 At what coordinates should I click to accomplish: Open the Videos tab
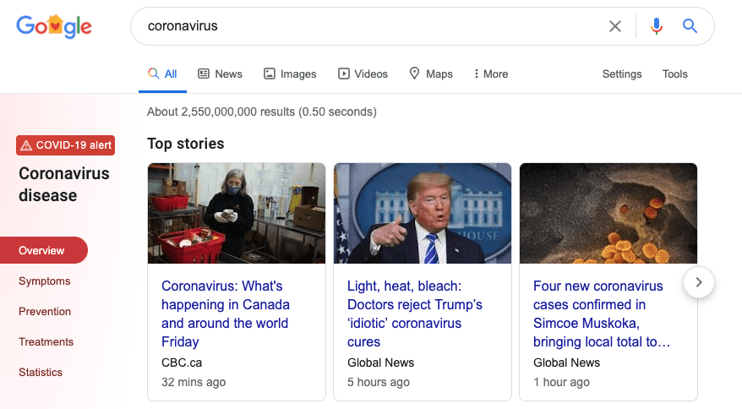coord(363,74)
